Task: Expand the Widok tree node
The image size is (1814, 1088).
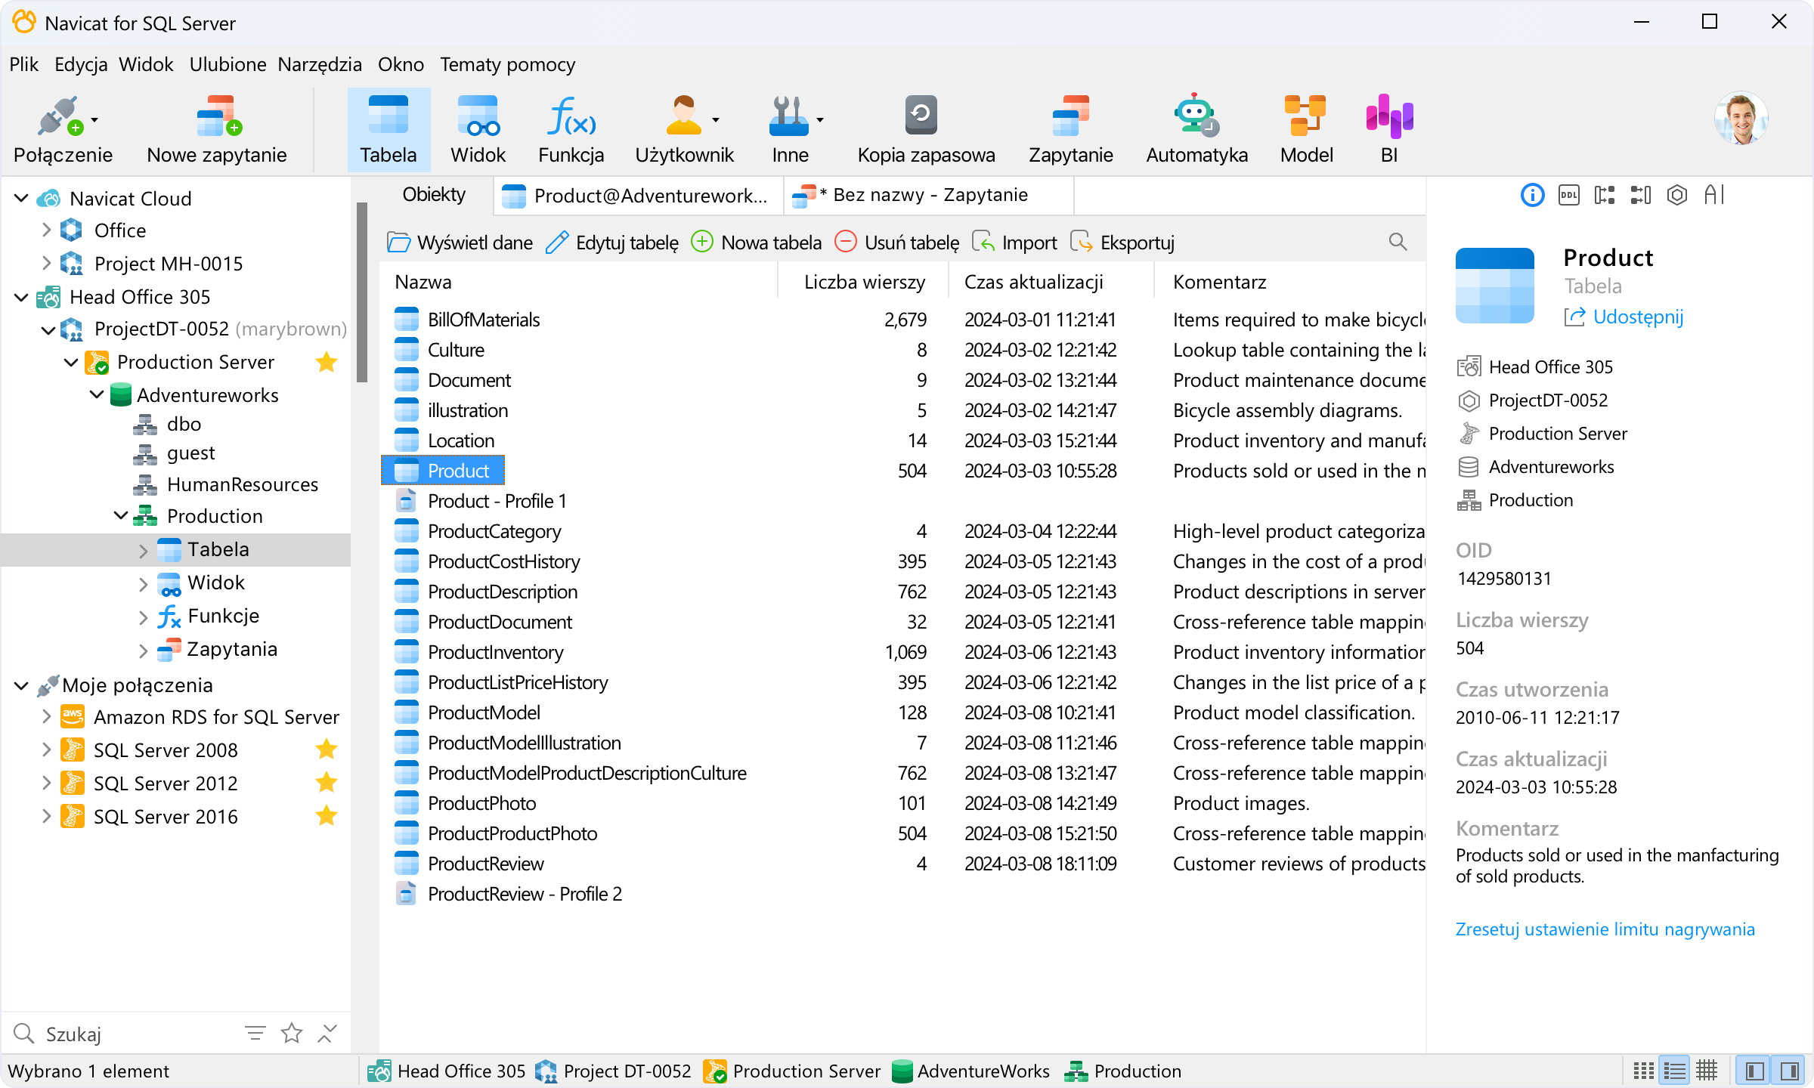Action: pos(143,584)
